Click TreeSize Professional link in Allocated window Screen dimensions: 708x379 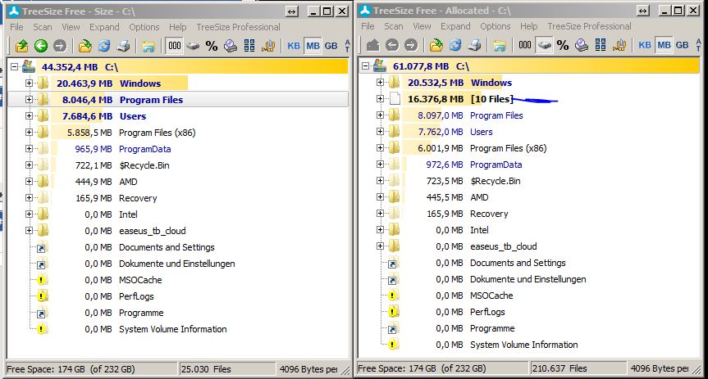(x=589, y=26)
